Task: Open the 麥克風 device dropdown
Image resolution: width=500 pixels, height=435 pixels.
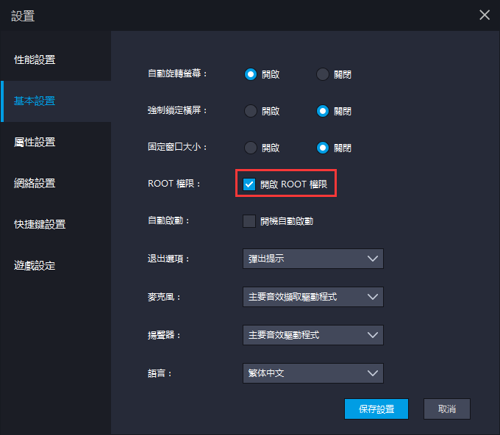Action: pyautogui.click(x=312, y=297)
